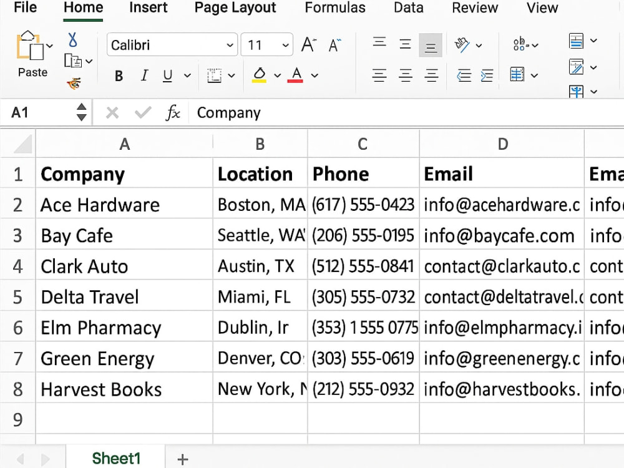Open the Merge cells dropdown arrow
The height and width of the screenshot is (468, 624).
pos(534,76)
